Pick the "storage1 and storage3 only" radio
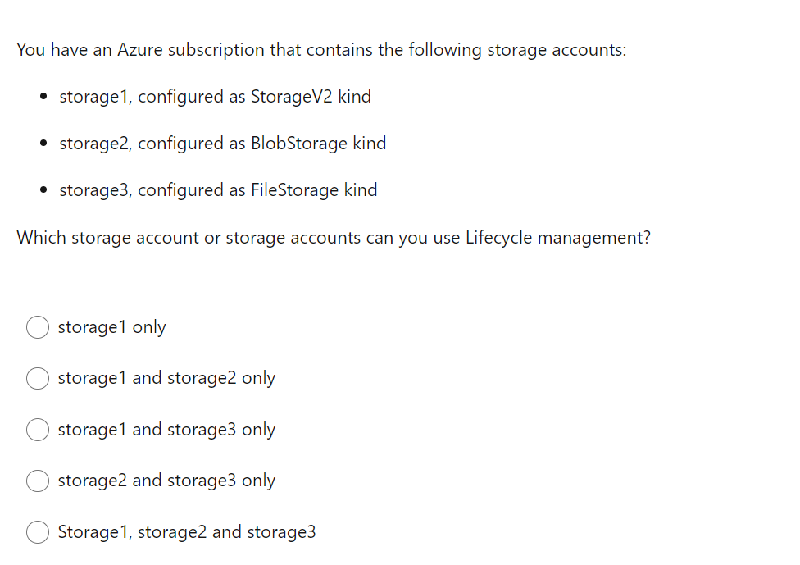This screenshot has width=800, height=565. [x=38, y=430]
